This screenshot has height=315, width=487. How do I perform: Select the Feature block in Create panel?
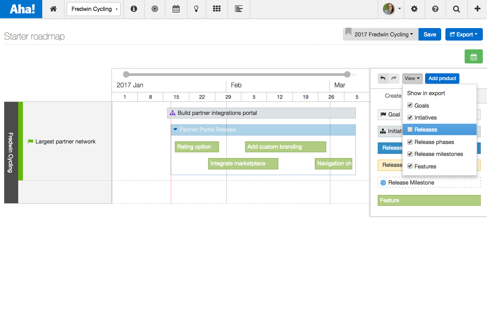point(429,200)
